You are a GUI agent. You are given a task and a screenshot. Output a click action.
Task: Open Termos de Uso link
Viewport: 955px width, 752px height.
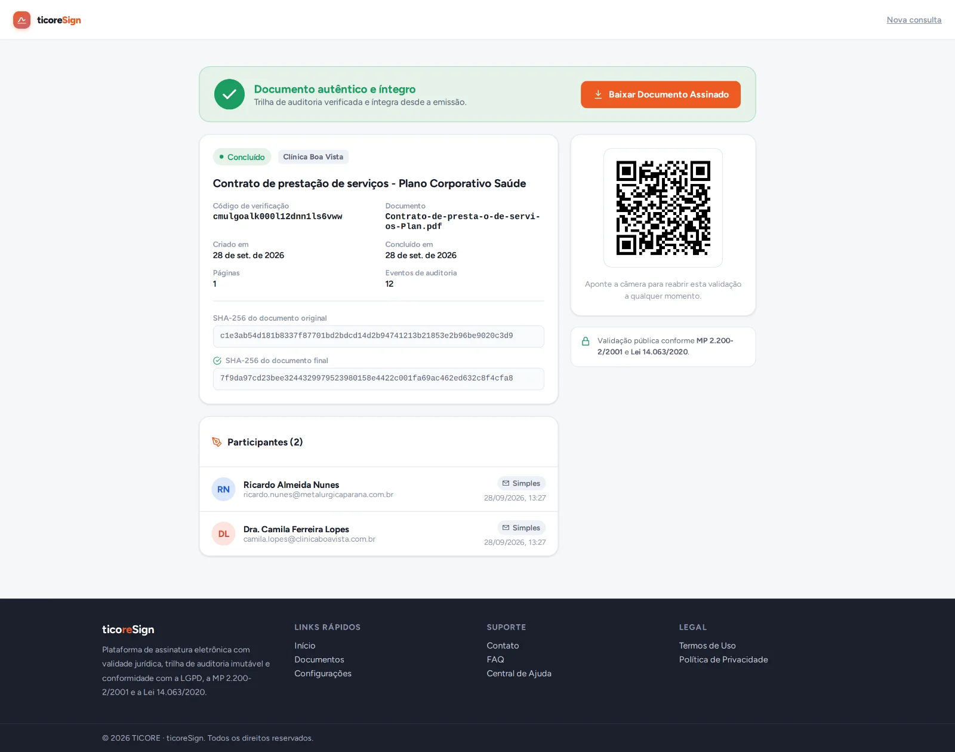(x=707, y=646)
